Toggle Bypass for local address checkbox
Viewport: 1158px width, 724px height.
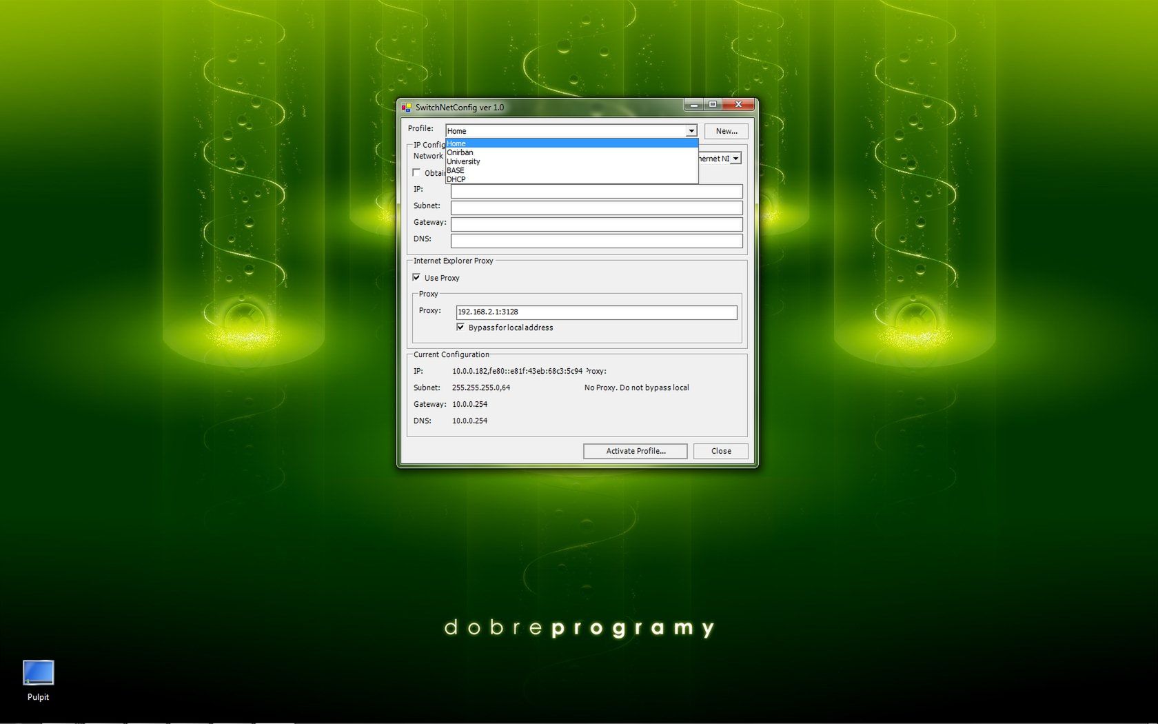pos(460,327)
